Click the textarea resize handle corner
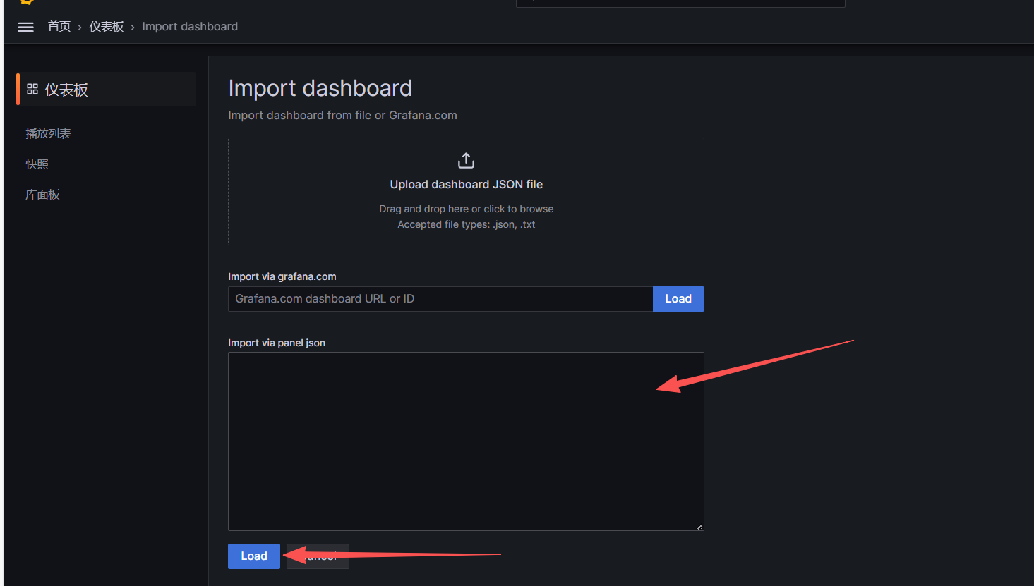The image size is (1034, 586). click(699, 526)
